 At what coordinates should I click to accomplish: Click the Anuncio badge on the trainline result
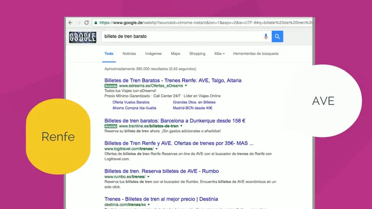coord(111,126)
